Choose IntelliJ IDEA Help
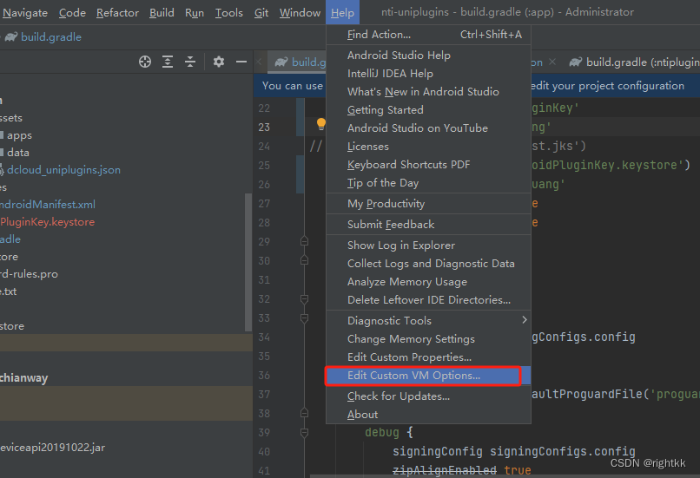Image resolution: width=700 pixels, height=478 pixels. 428,74
